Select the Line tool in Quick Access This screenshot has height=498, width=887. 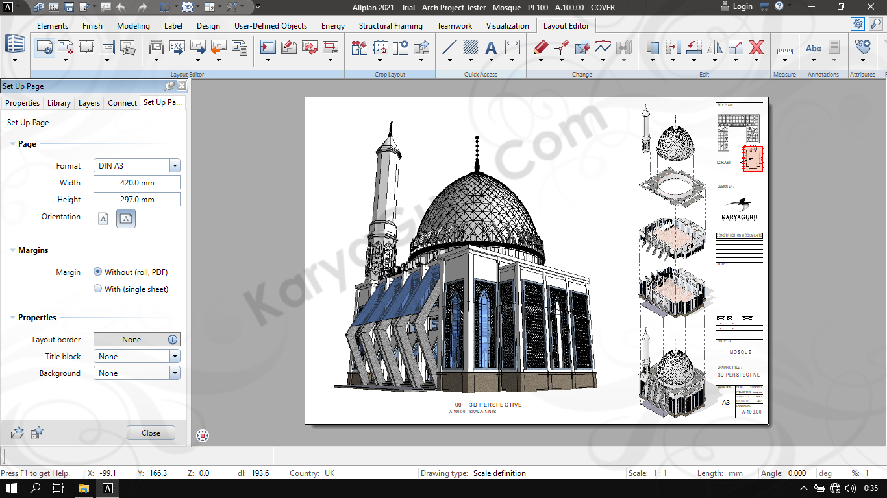(x=449, y=47)
